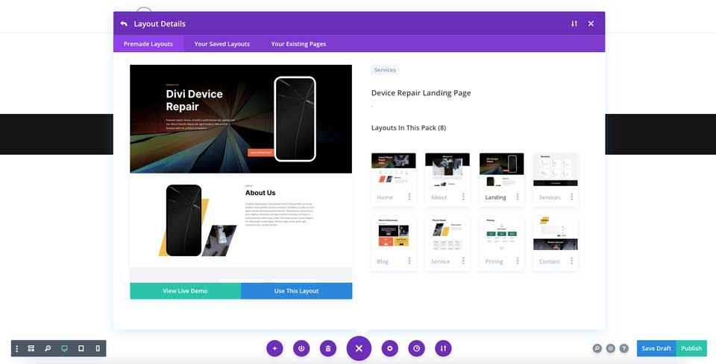Open options menu for Landing layout
The width and height of the screenshot is (716, 364).
(x=518, y=197)
